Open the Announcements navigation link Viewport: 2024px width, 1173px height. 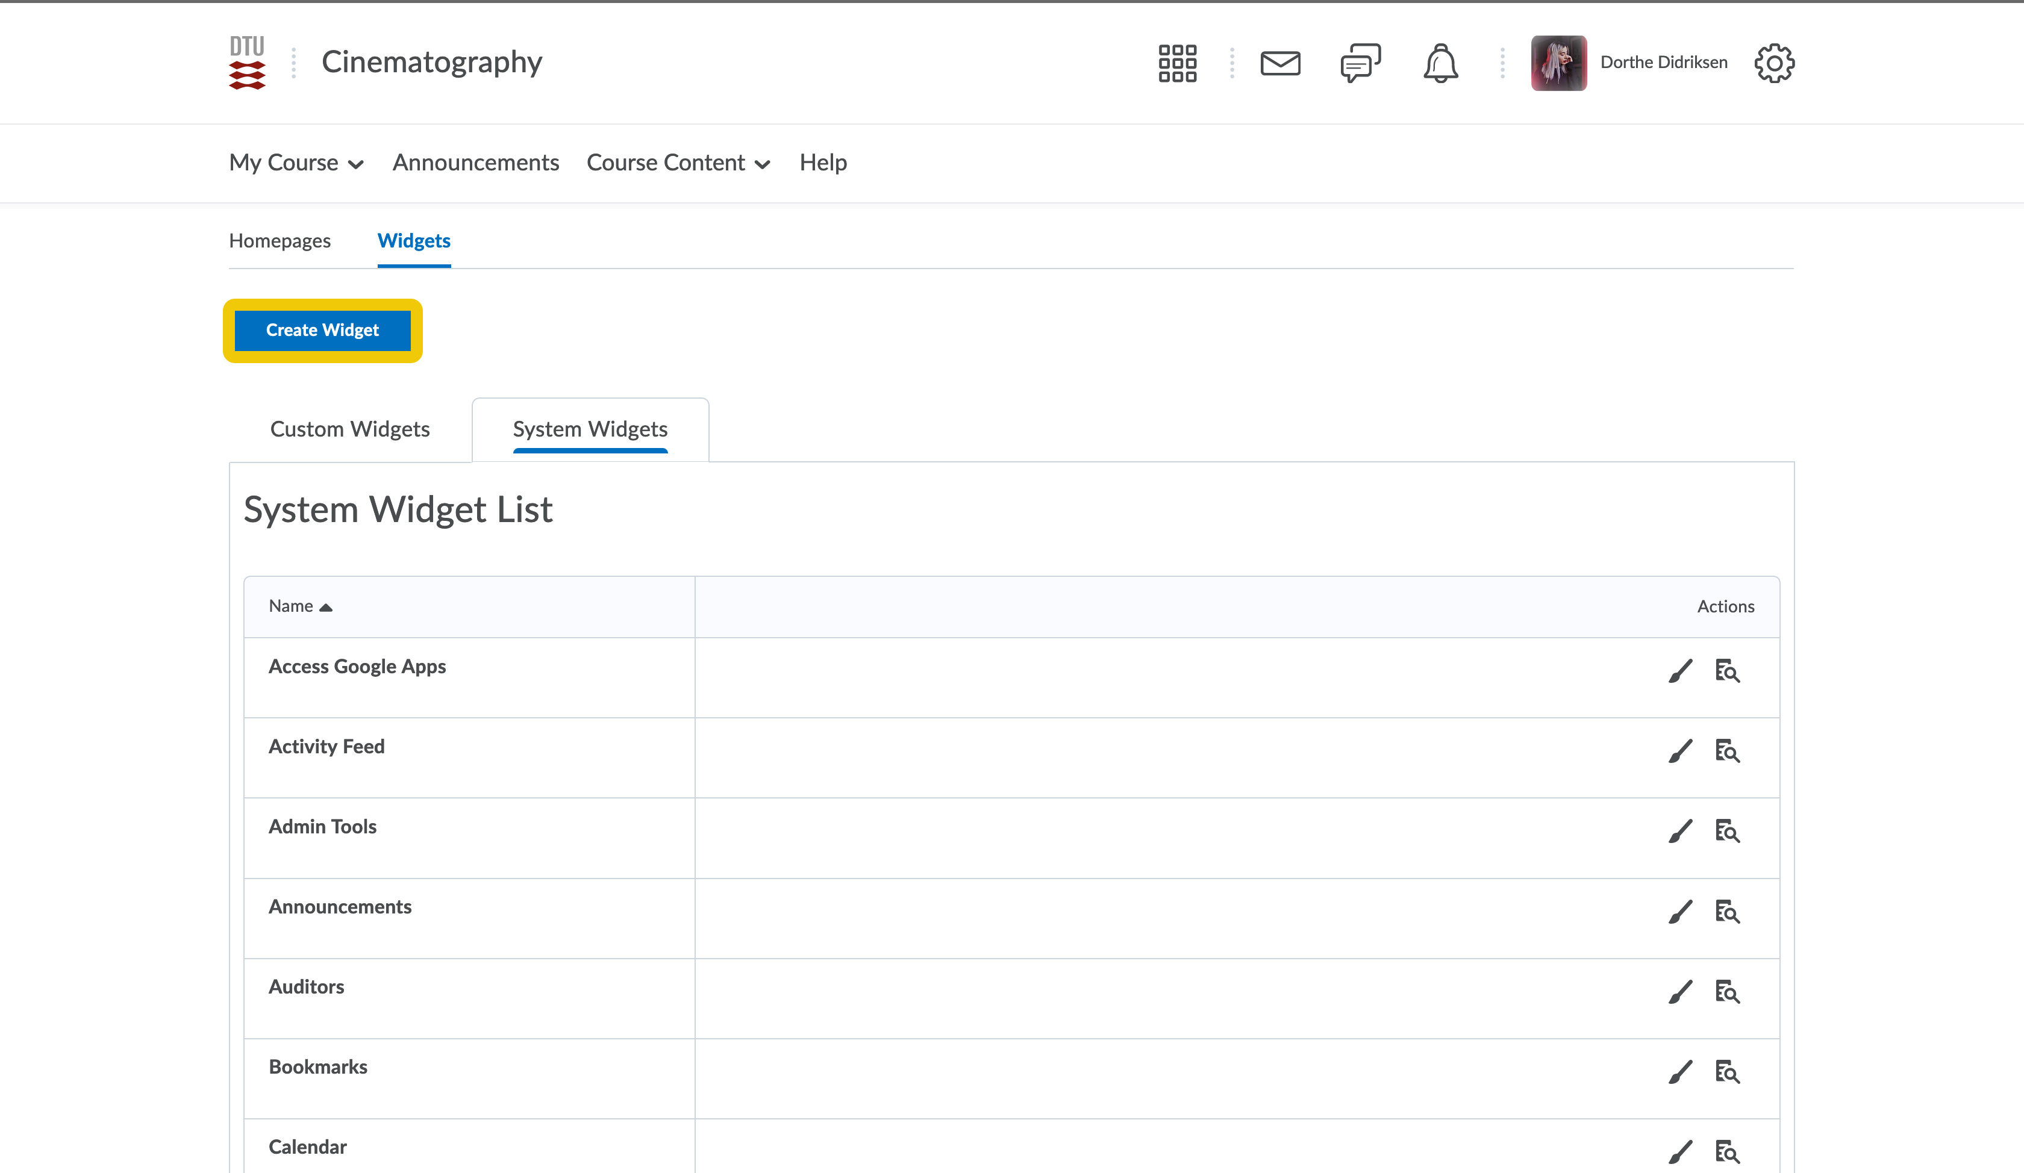475,163
